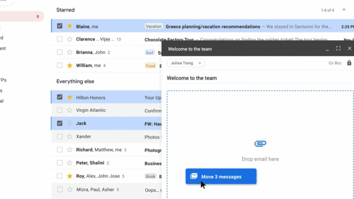Click the confidential mode lock icon

point(349,63)
